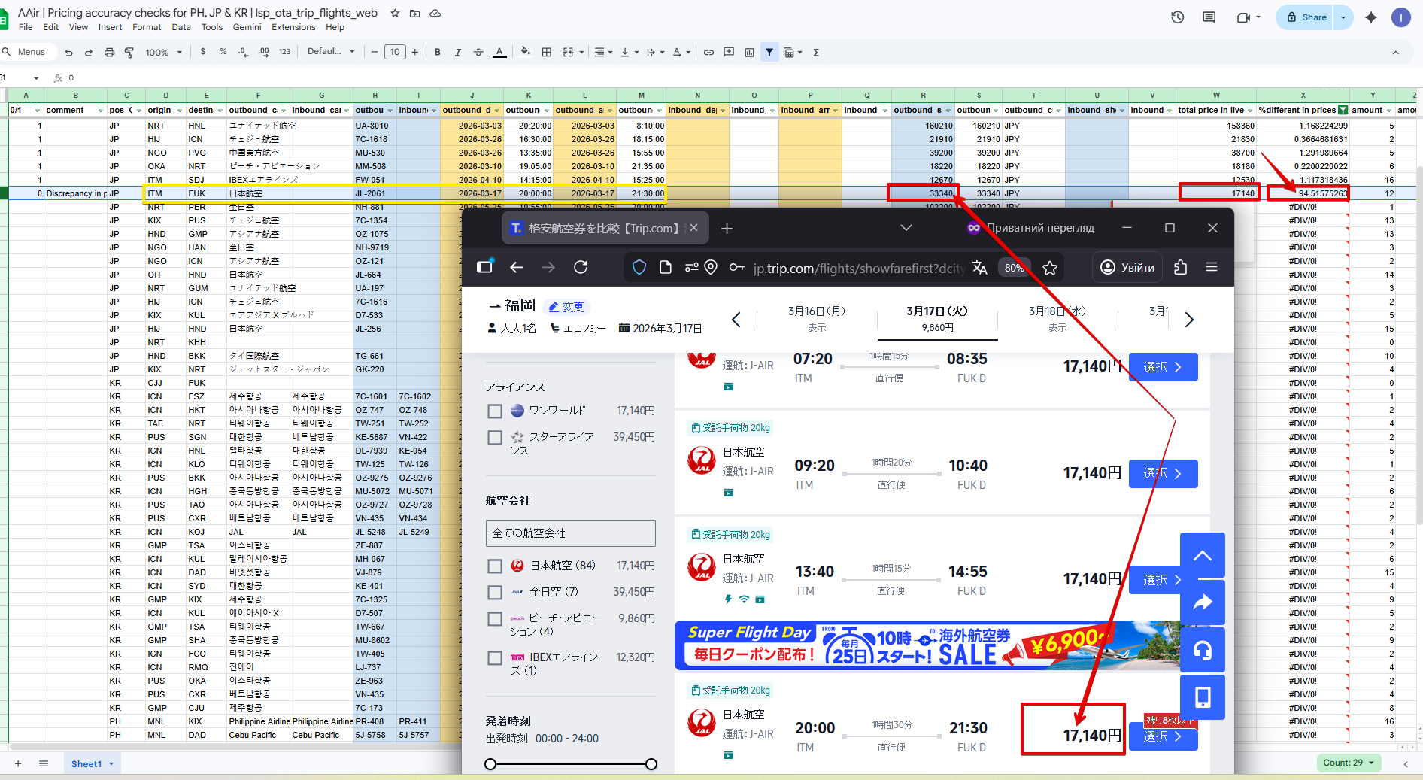Open Sheet1 tab options arrow
This screenshot has width=1423, height=780.
[111, 764]
